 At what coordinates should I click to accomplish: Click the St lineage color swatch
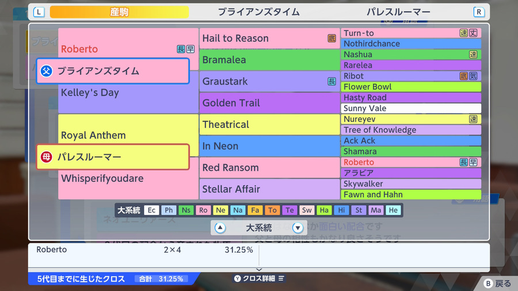tap(359, 210)
